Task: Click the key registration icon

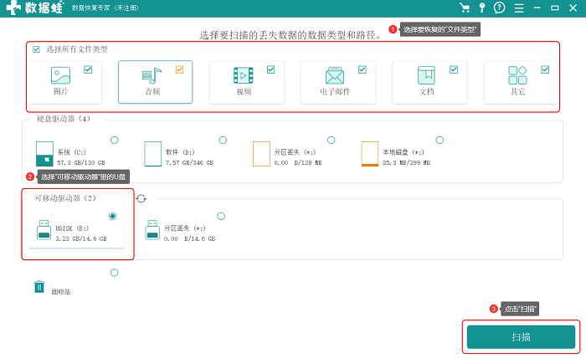Action: [x=482, y=8]
